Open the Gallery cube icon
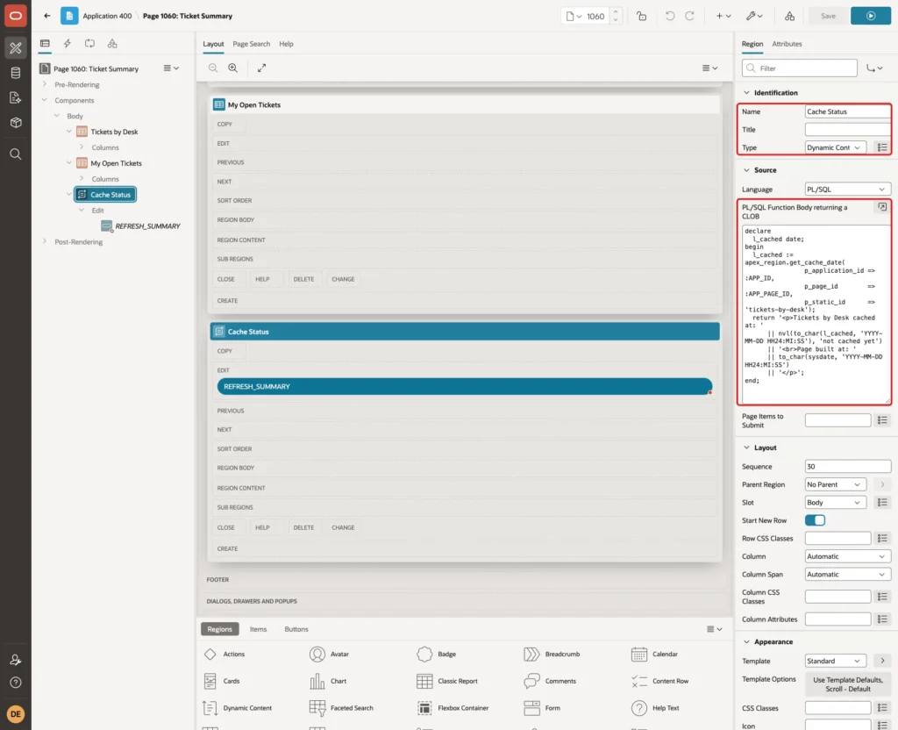Image resolution: width=898 pixels, height=730 pixels. click(x=16, y=123)
